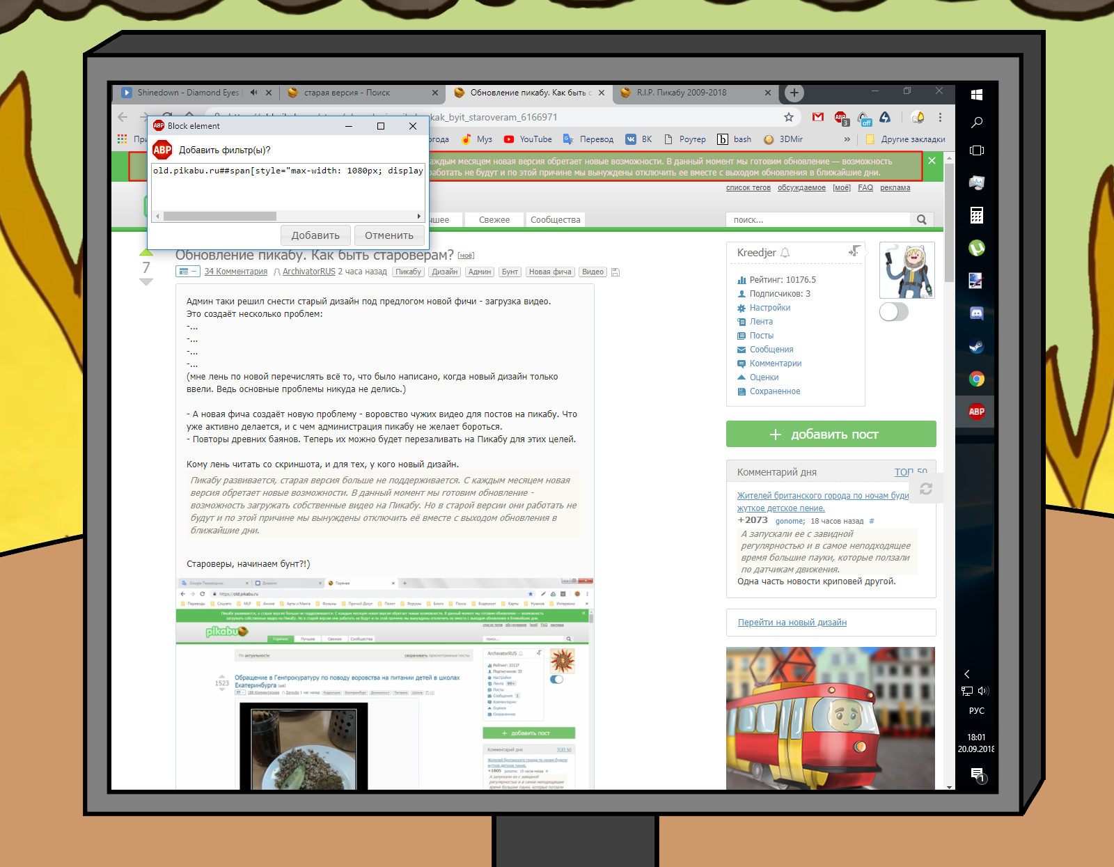Open the Windows notification center
Image resolution: width=1114 pixels, height=867 pixels.
coord(978,774)
